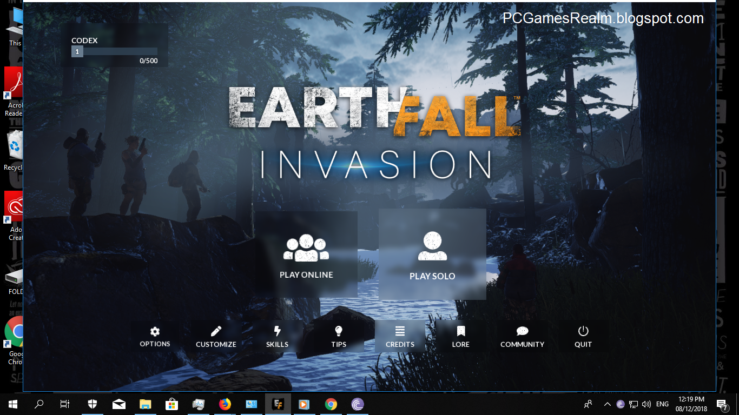The image size is (739, 415).
Task: Show the Tips lightbulb screen
Action: (339, 336)
